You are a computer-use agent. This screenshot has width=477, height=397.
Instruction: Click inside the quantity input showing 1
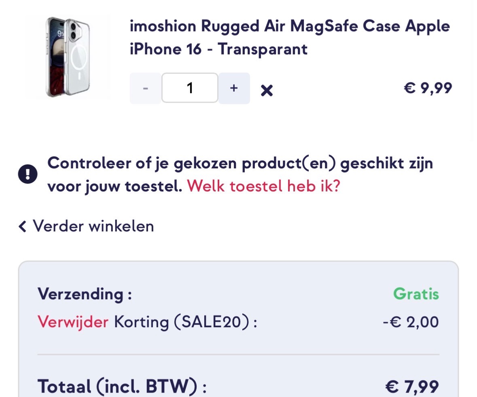coord(189,88)
